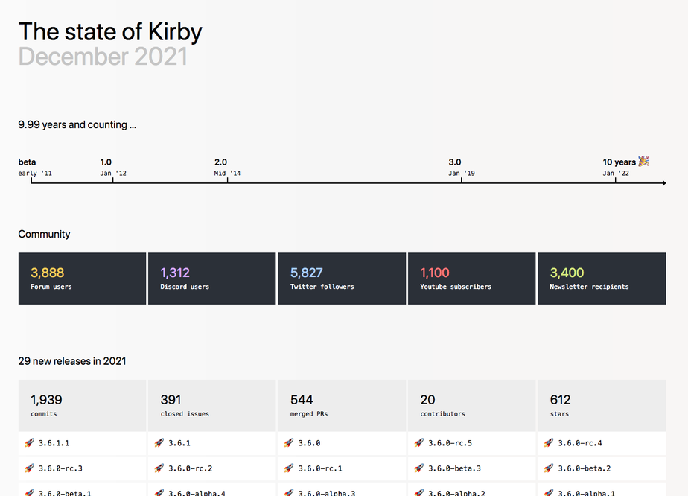Click the 3,888 Forum users card
The width and height of the screenshot is (688, 496).
[82, 279]
